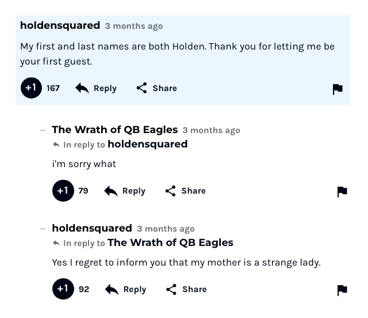The height and width of the screenshot is (318, 368).
Task: Jump to parent "In reply to The Wrath of QB Eagles"
Action: tap(170, 243)
